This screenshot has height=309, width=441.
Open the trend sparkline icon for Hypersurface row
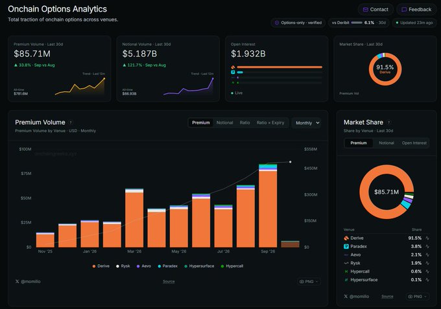[427, 280]
